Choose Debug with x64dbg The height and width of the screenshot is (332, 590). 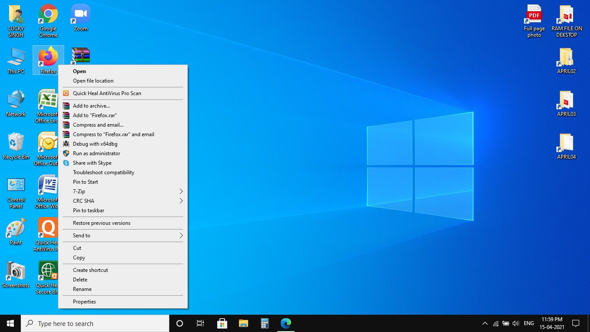[123, 144]
